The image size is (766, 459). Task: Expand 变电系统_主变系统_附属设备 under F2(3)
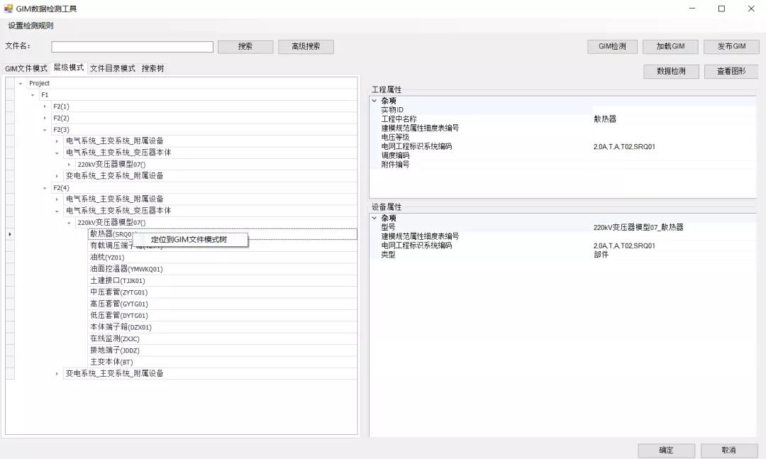(57, 176)
